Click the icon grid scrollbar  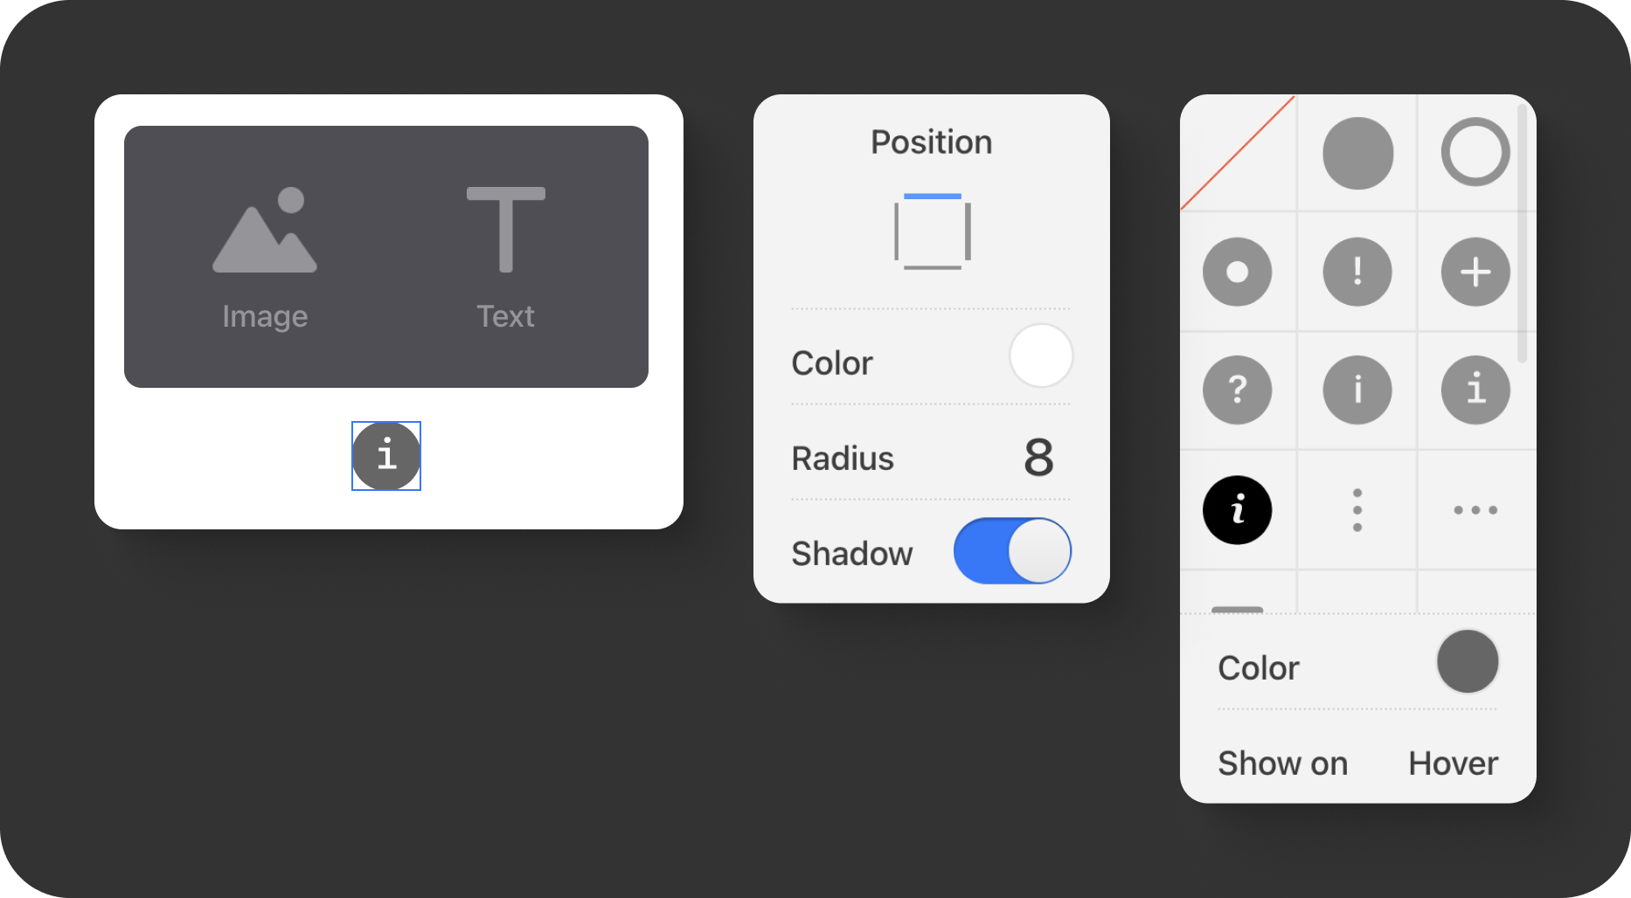1523,232
